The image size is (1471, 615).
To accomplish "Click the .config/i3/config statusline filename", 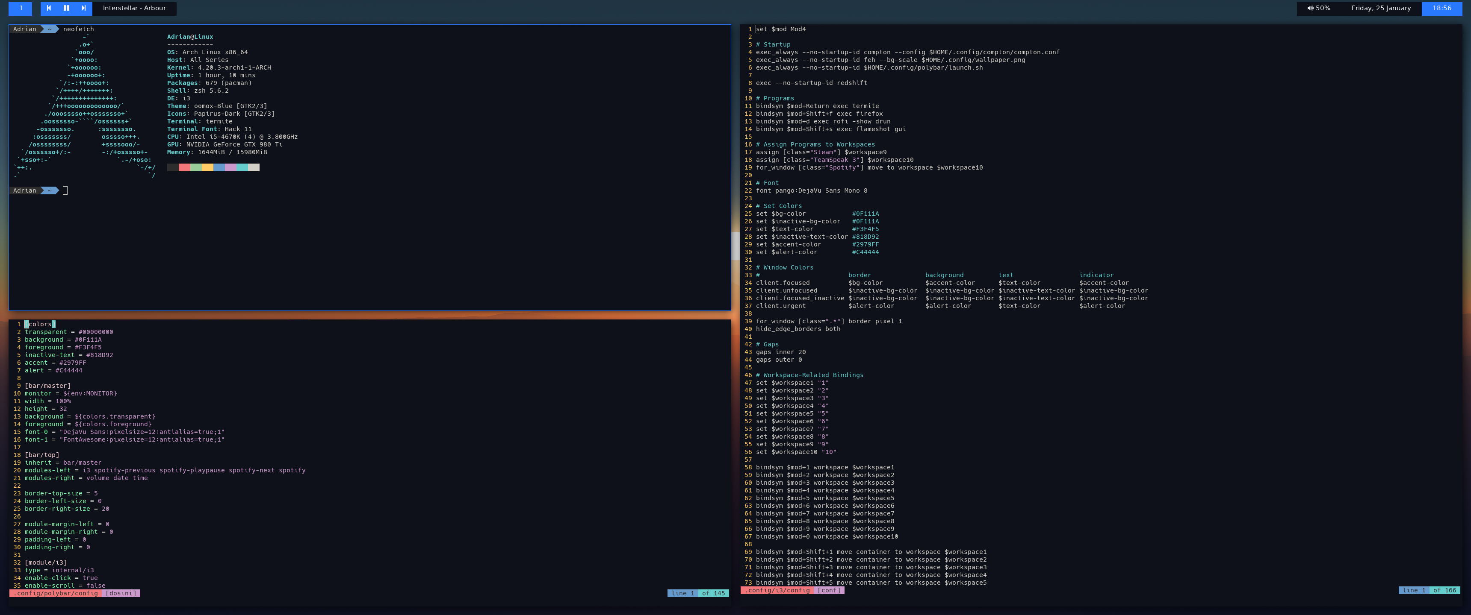I will (777, 591).
